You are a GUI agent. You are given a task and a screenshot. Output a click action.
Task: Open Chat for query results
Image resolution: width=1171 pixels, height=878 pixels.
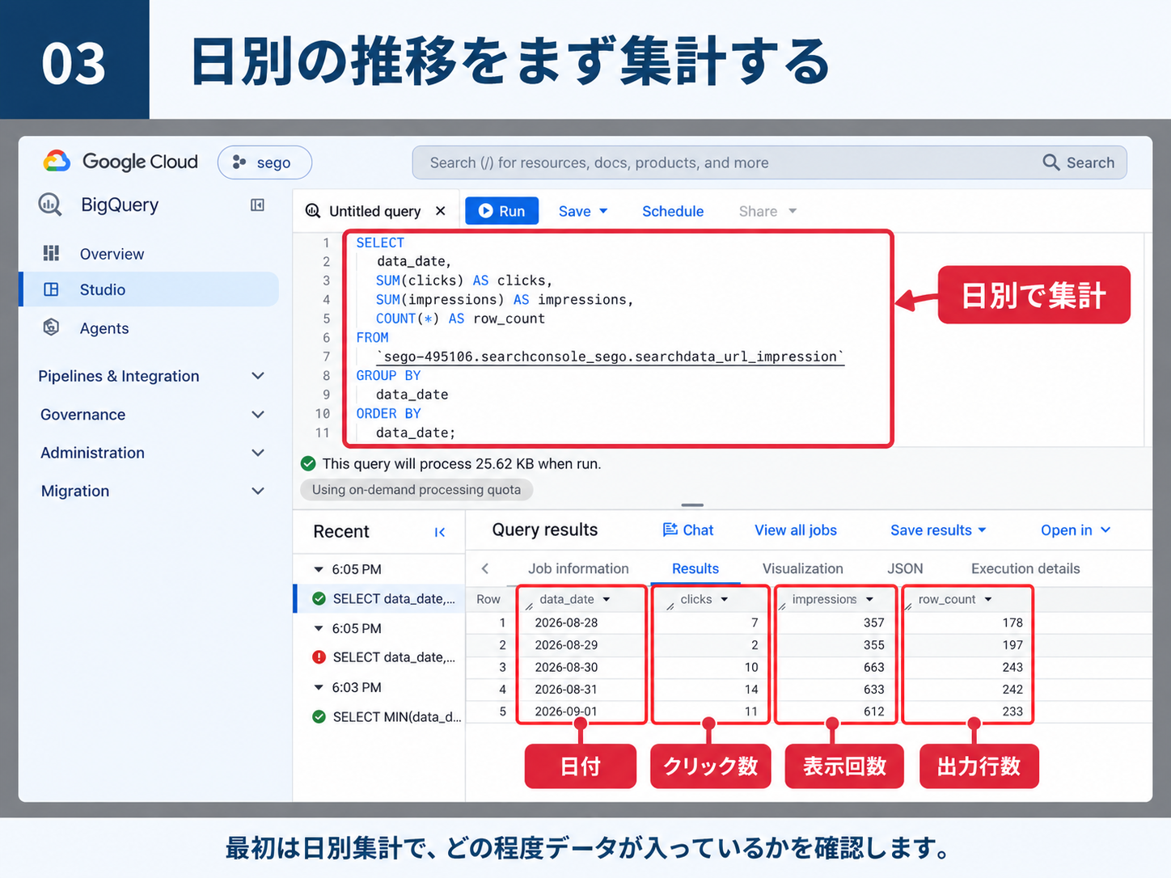pos(688,530)
